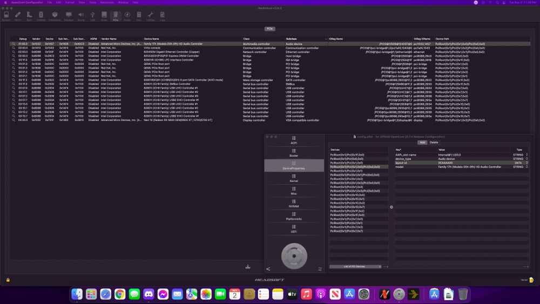Screen dimensions: 540x304
Task: Select device PciRoot(0x1)/Pci(0x1F,0x0)
Action: [x=359, y=155]
